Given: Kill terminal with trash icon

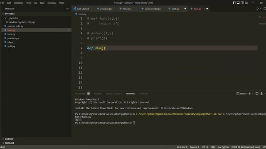Looking at the screenshot, I should 261,94.
